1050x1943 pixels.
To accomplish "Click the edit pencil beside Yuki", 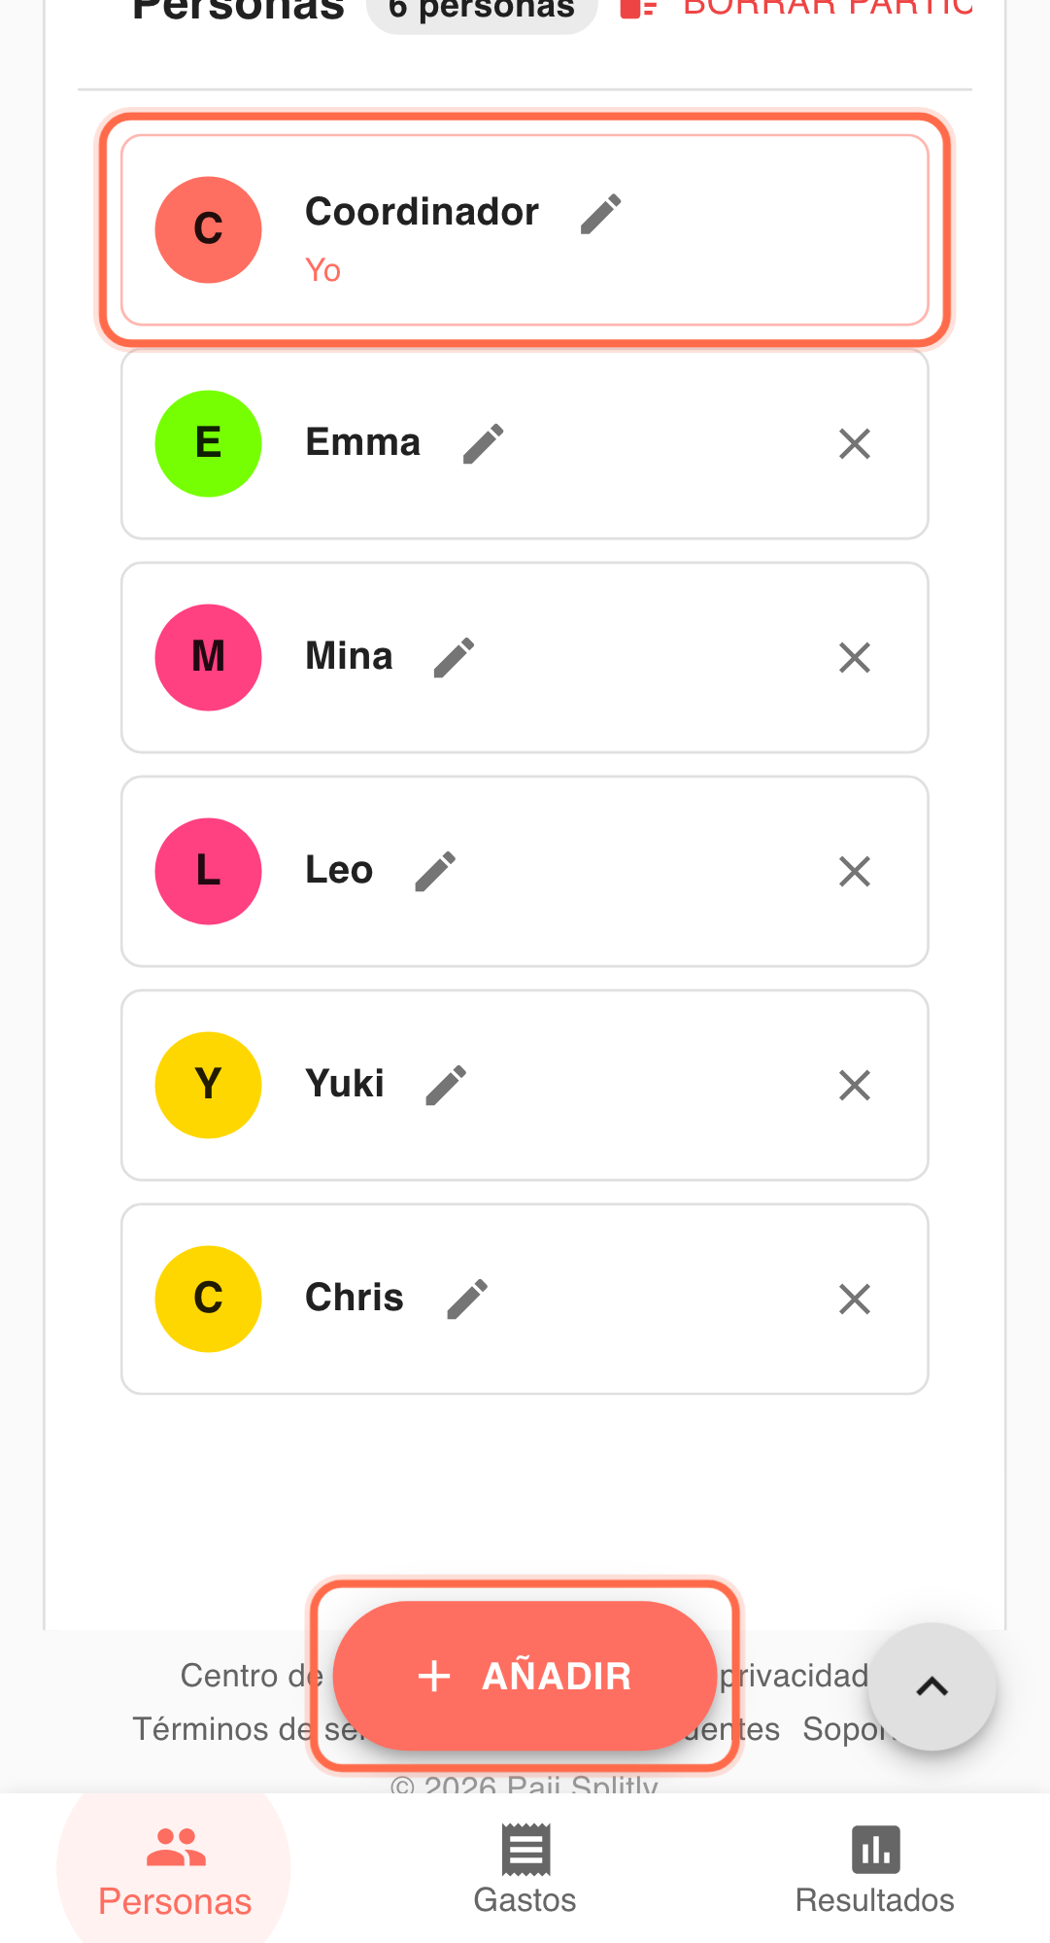I will point(446,1085).
